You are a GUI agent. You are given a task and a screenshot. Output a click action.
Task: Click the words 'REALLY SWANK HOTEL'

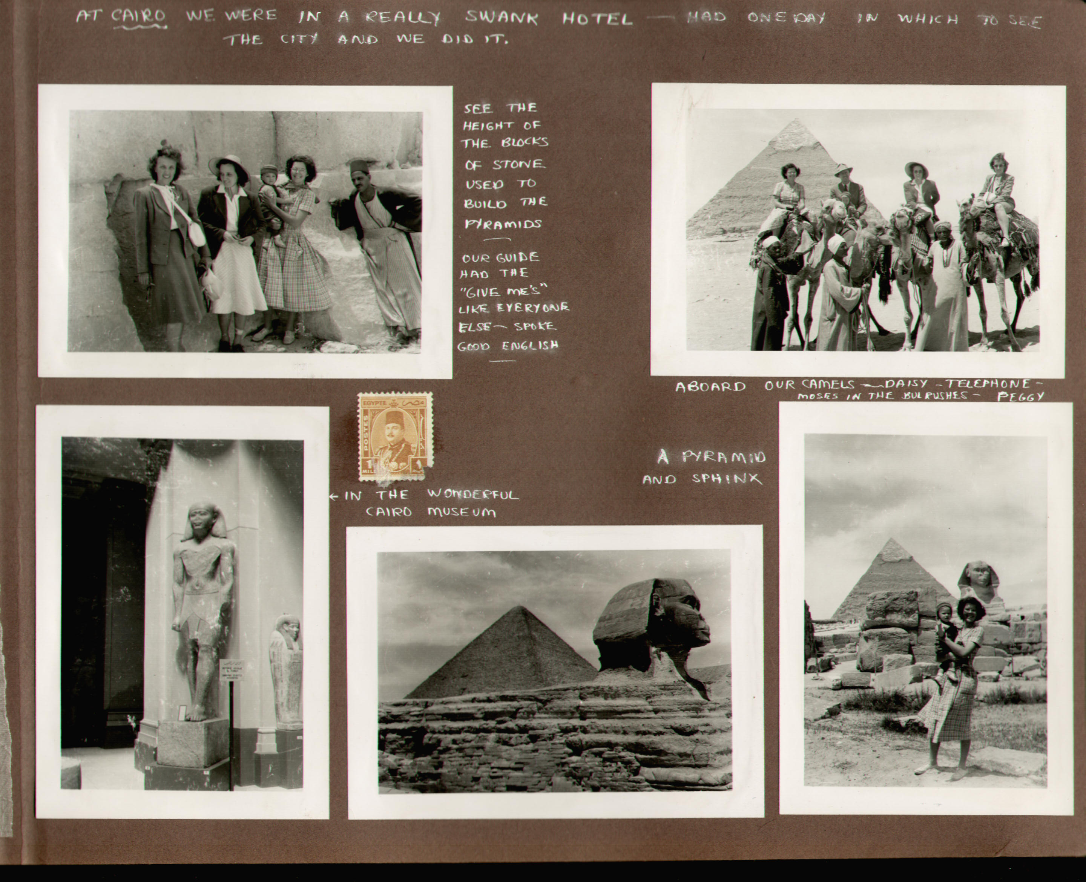499,18
